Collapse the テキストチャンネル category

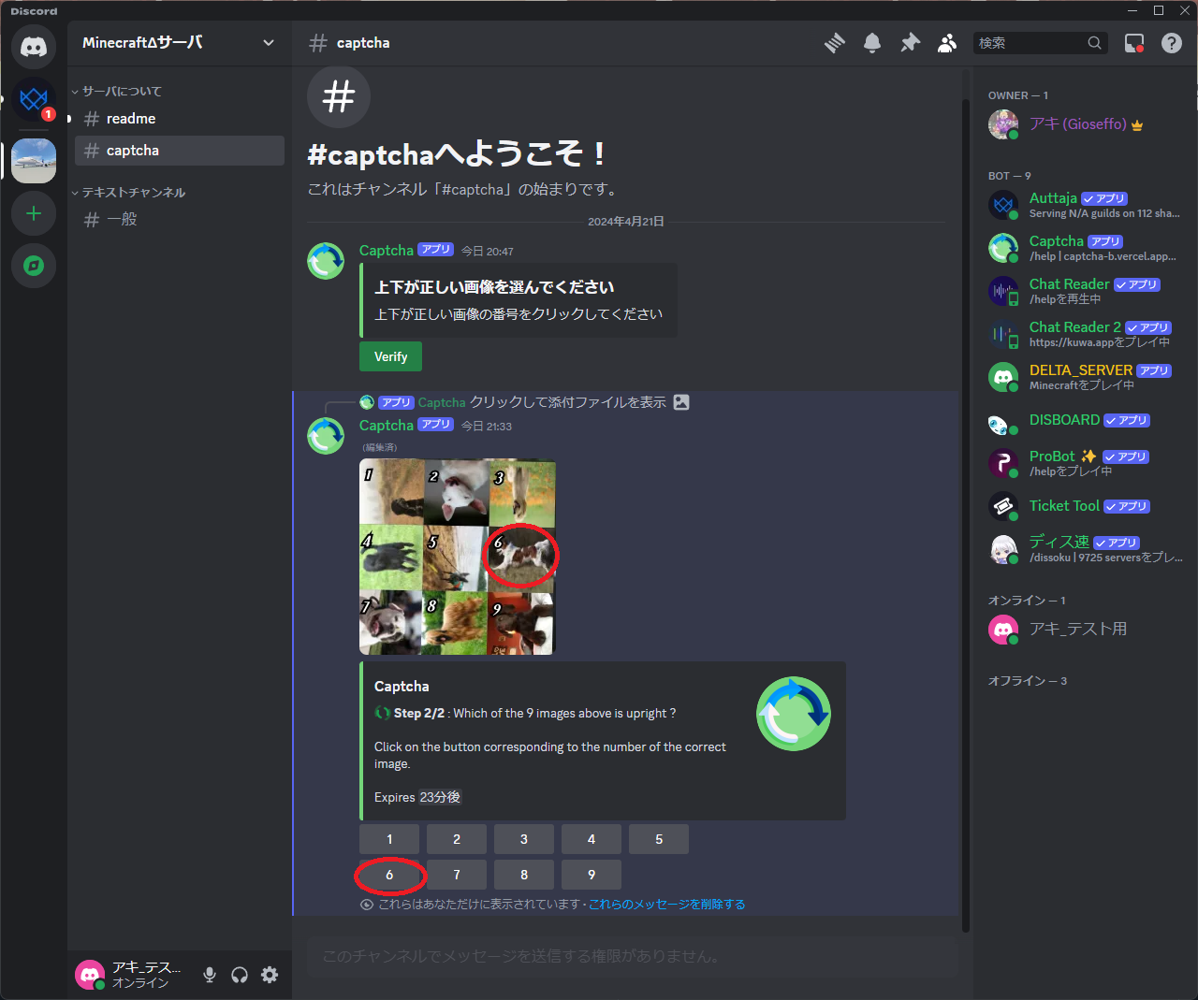click(132, 193)
